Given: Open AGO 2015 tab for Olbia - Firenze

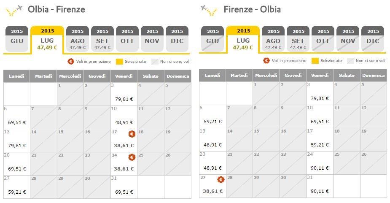Looking at the screenshot, I should point(78,39).
